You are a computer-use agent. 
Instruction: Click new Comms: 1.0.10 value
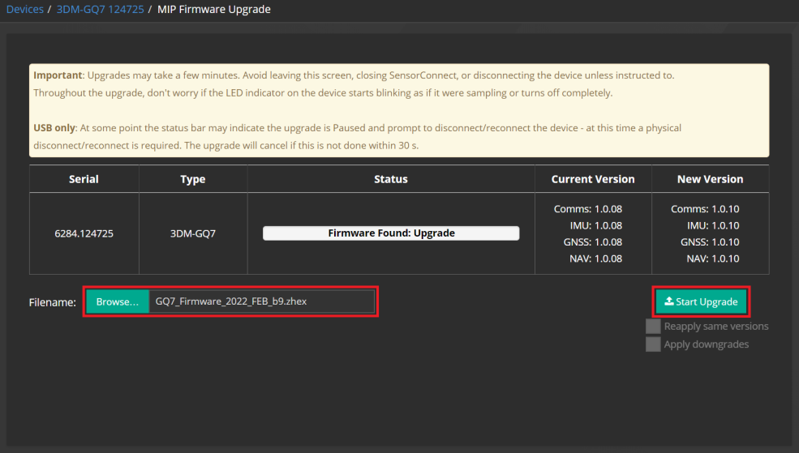pos(705,209)
